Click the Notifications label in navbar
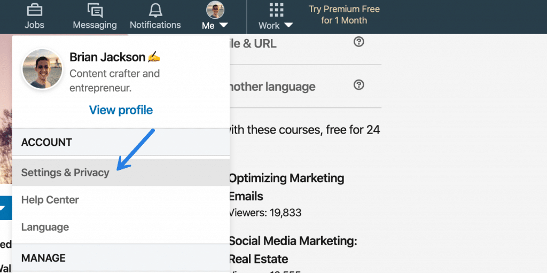This screenshot has width=547, height=273. click(155, 25)
